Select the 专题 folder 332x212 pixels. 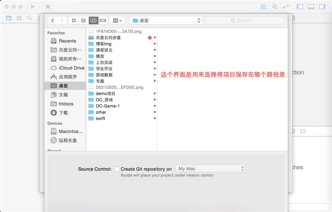tap(122, 81)
